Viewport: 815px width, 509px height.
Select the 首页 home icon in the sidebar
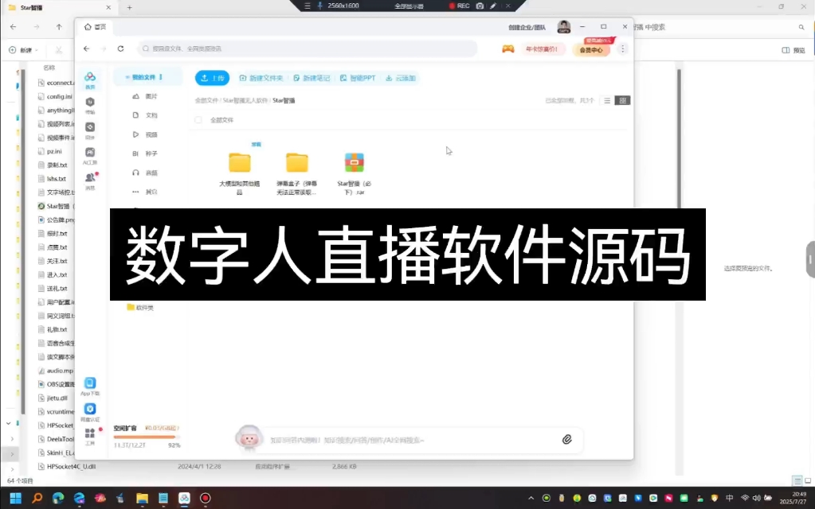click(x=90, y=78)
